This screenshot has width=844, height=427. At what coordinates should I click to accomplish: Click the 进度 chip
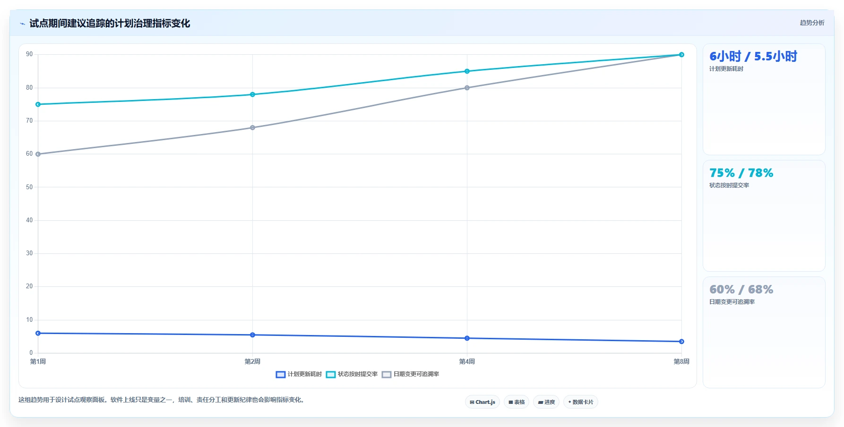point(546,402)
